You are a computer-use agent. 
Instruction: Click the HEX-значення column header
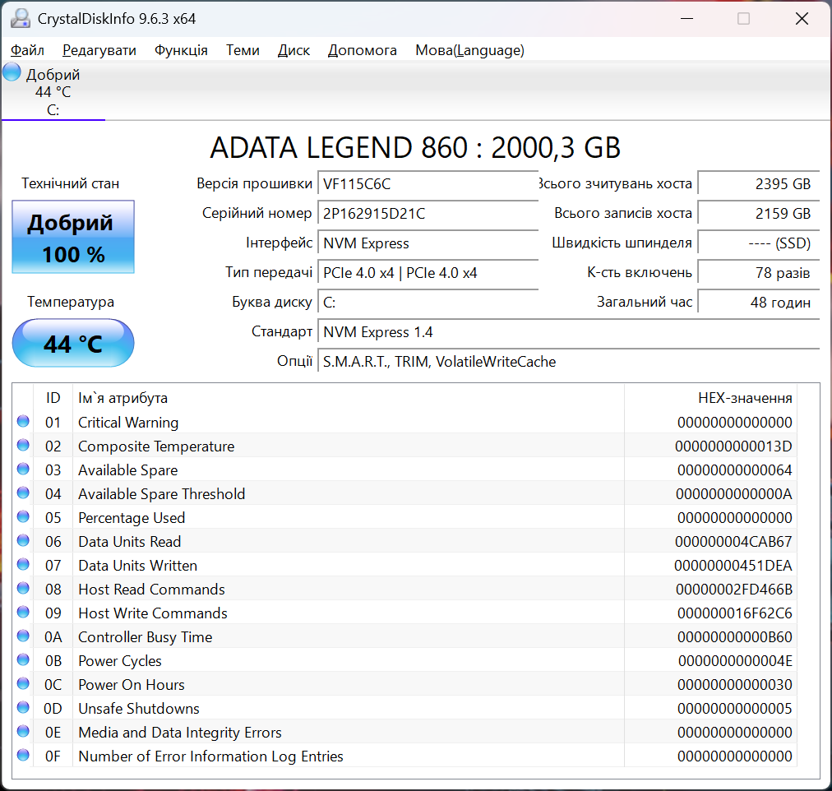click(x=745, y=398)
